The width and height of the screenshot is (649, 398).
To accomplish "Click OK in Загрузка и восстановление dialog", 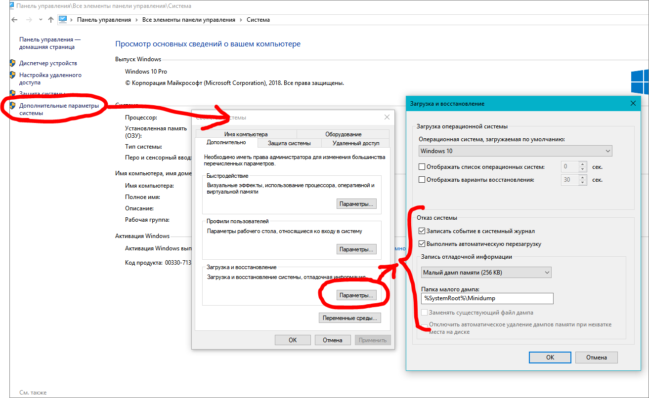I will pyautogui.click(x=550, y=357).
